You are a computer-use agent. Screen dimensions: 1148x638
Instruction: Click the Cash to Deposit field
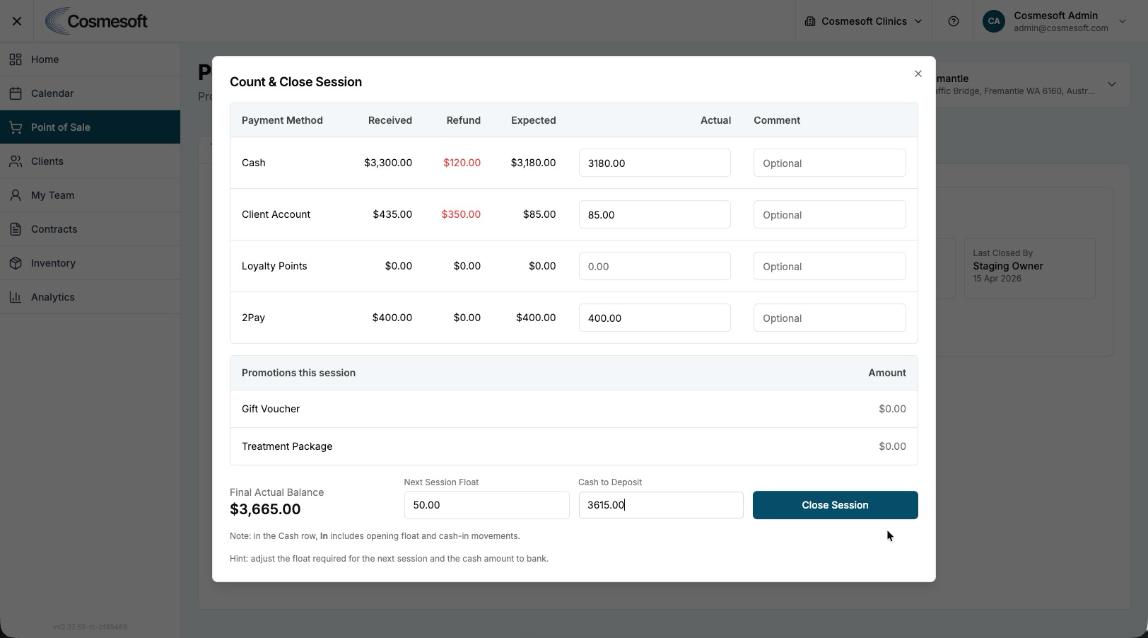661,505
